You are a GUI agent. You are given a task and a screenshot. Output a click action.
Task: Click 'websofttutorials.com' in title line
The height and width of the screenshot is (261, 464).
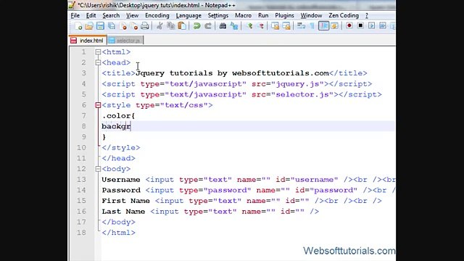pyautogui.click(x=281, y=73)
